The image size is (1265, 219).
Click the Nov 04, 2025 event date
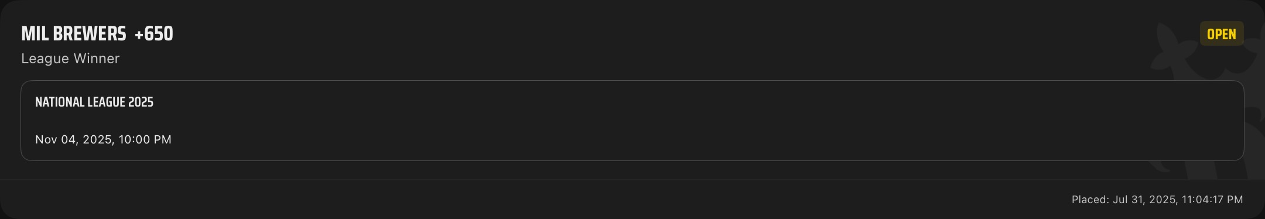(74, 139)
